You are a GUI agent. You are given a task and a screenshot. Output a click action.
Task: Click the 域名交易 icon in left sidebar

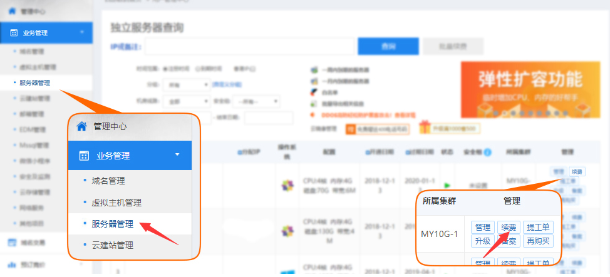tap(13, 242)
